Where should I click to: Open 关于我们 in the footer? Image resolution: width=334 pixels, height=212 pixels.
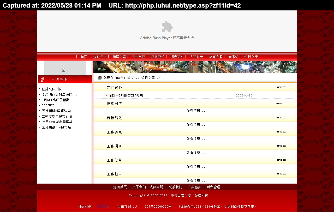[x=139, y=187]
